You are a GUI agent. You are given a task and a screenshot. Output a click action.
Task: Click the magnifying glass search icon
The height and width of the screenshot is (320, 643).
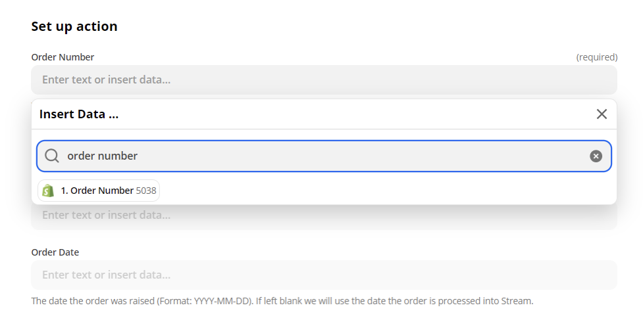(52, 156)
